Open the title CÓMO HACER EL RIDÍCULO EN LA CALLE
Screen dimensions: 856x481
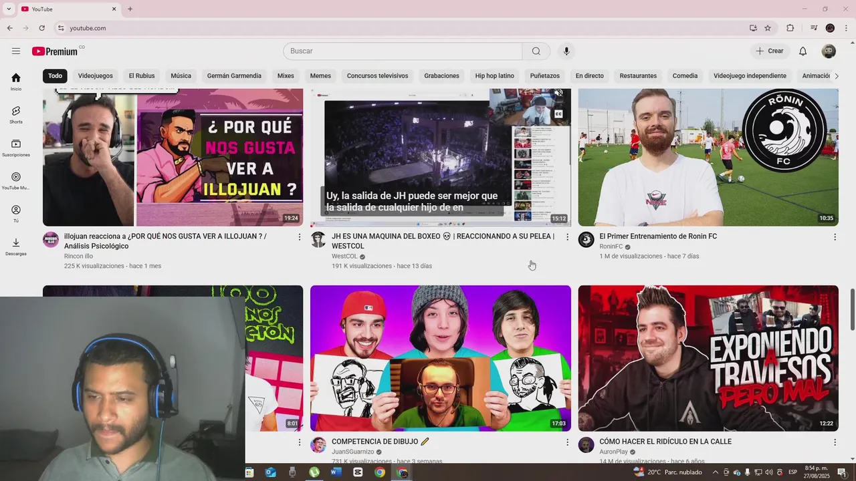point(665,442)
